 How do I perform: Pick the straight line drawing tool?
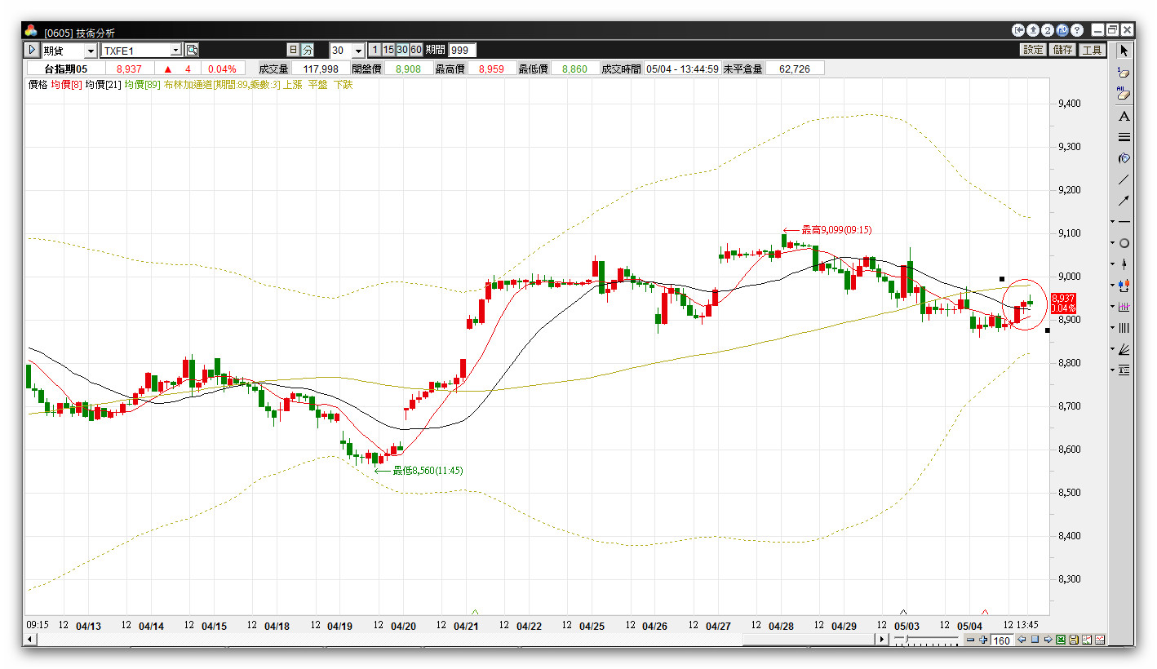(x=1124, y=179)
